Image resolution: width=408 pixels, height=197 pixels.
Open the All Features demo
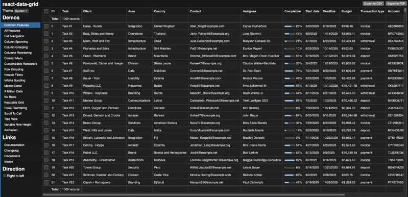point(21,31)
